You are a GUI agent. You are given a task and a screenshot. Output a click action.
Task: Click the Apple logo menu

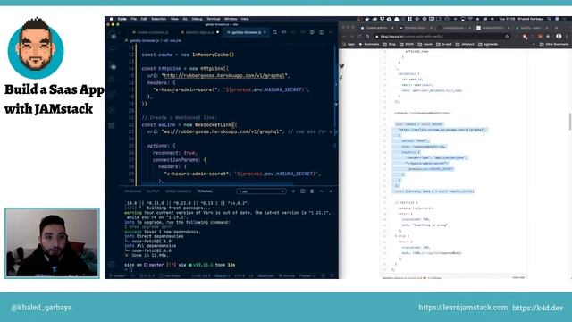111,19
